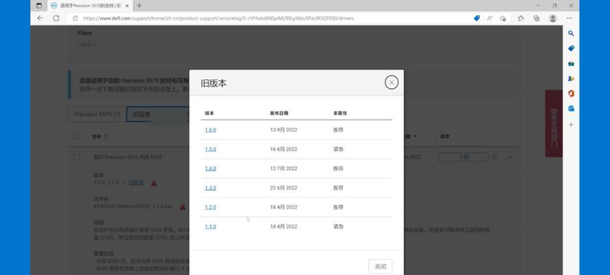Viewport: 610px width, 275px height.
Task: Close the 旧版本 dialog with the X icon
Action: (392, 82)
